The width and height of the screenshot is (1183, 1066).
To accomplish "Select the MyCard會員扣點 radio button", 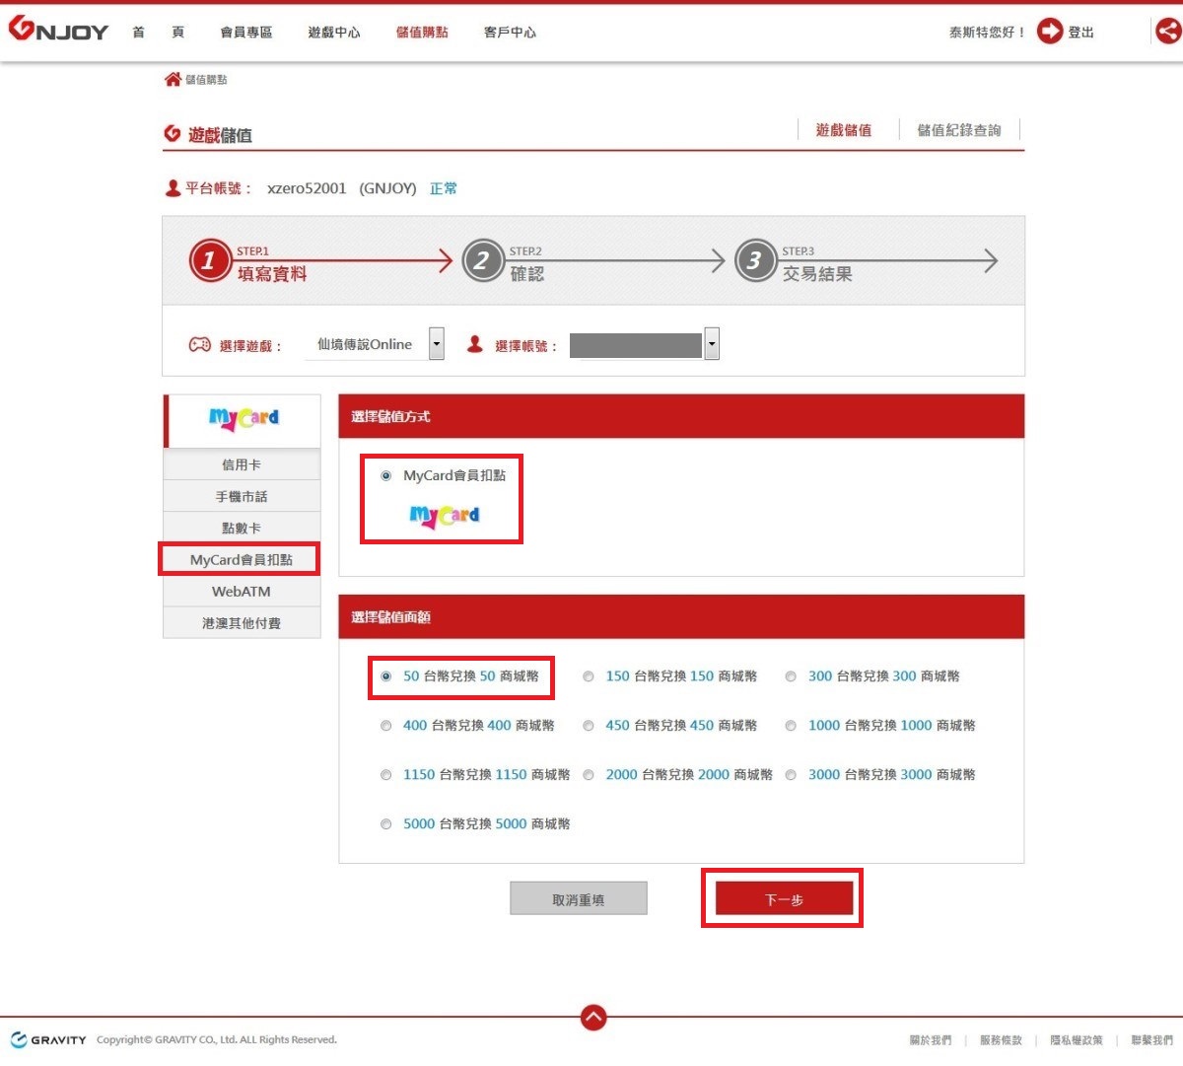I will pos(386,476).
